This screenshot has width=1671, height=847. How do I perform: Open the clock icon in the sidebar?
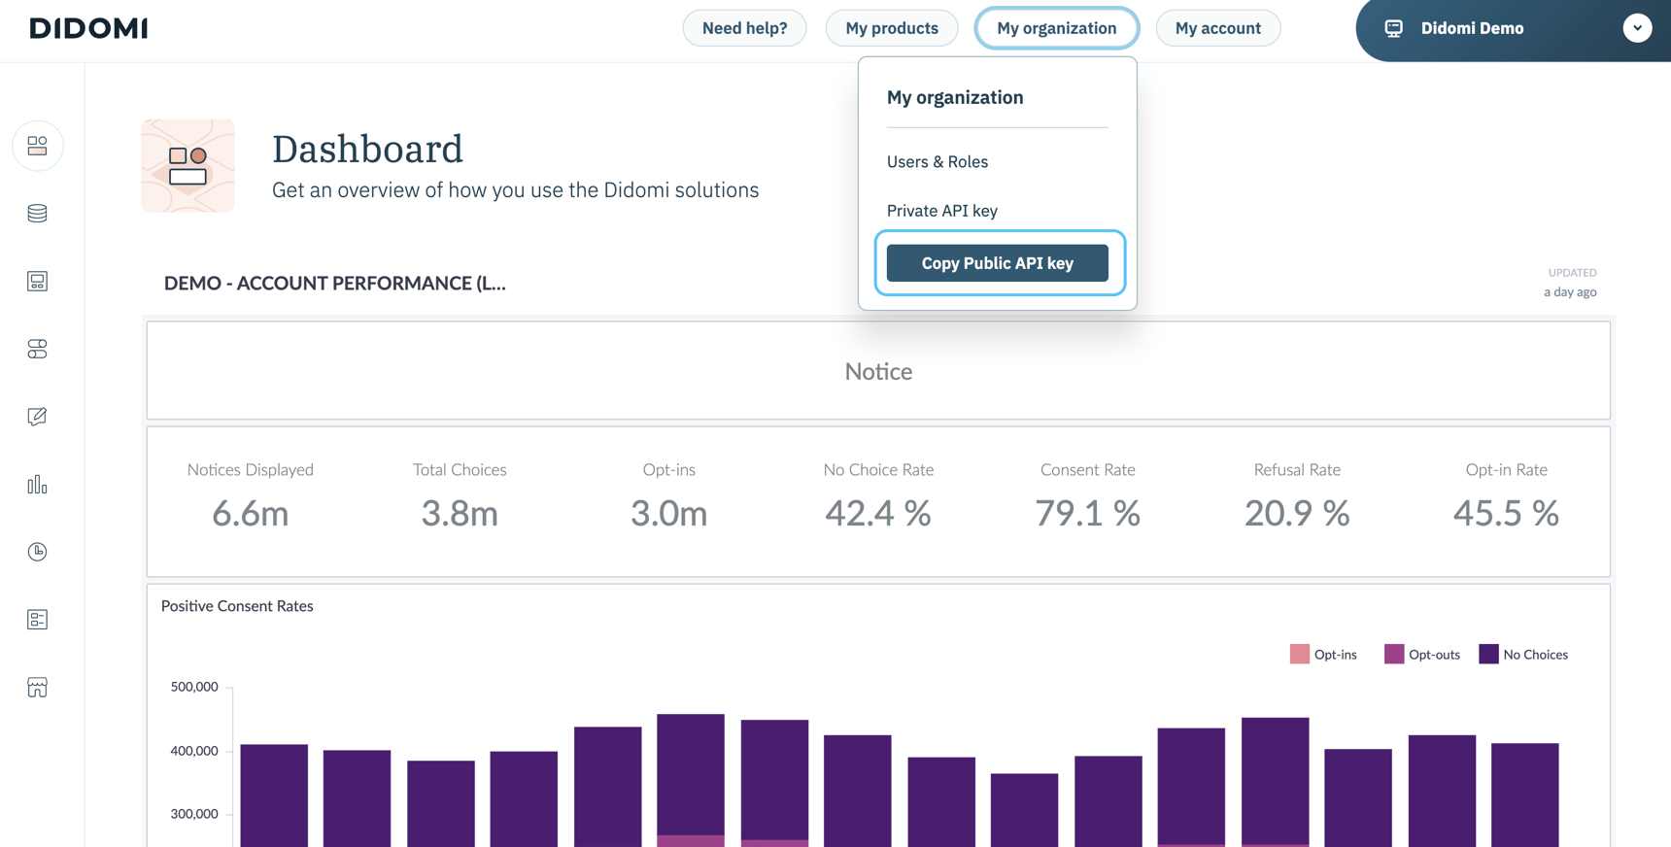pos(38,552)
